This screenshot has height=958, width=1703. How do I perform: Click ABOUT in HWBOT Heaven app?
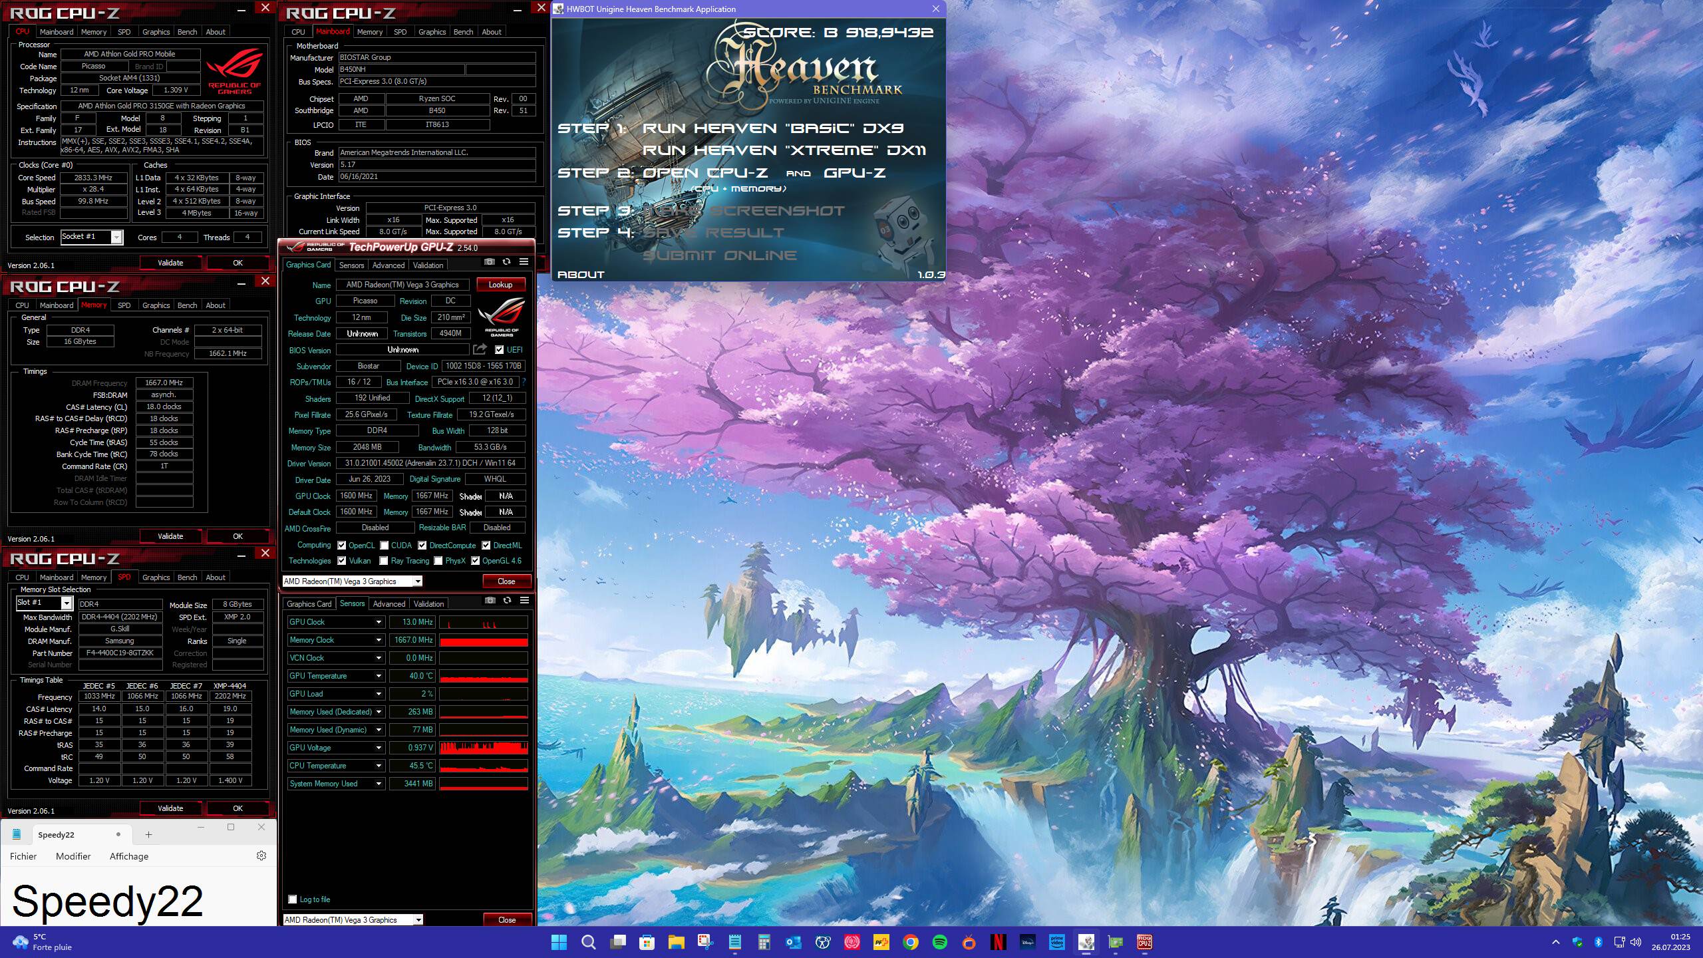pyautogui.click(x=581, y=275)
